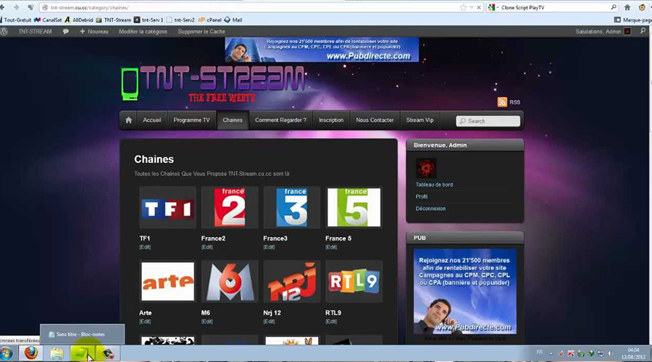The image size is (652, 362).
Task: Bookmark page with the star icon
Action: (463, 7)
